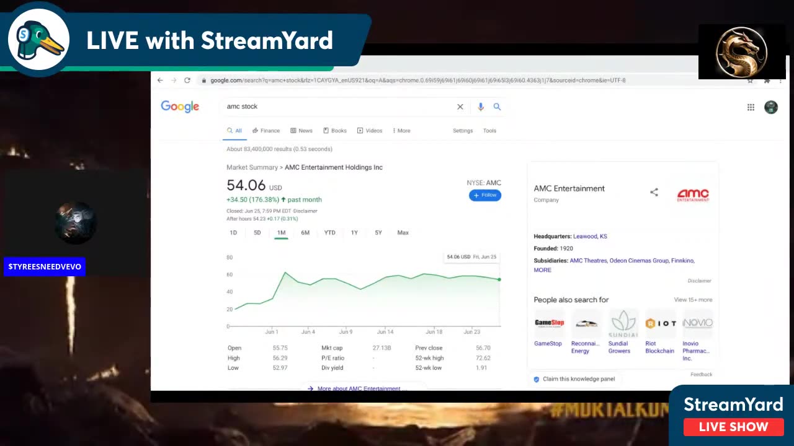Select the 5D chart range

(x=257, y=233)
